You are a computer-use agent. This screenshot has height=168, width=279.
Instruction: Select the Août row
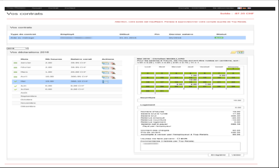(67, 93)
